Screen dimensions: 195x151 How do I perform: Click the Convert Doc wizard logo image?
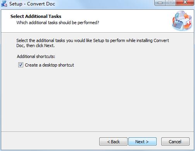[x=182, y=21]
